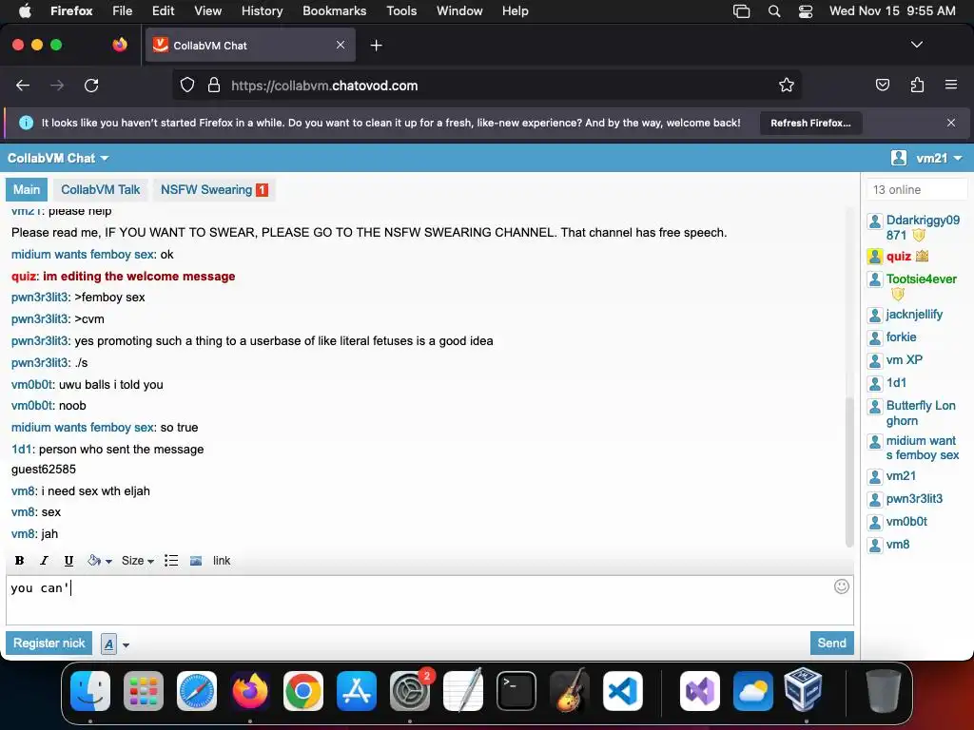Image resolution: width=974 pixels, height=730 pixels.
Task: Click the avatar icon next to jacknjellify
Action: pos(875,315)
